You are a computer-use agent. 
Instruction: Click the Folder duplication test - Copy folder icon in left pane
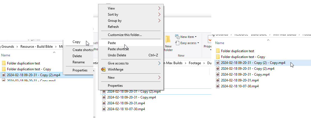[4, 69]
